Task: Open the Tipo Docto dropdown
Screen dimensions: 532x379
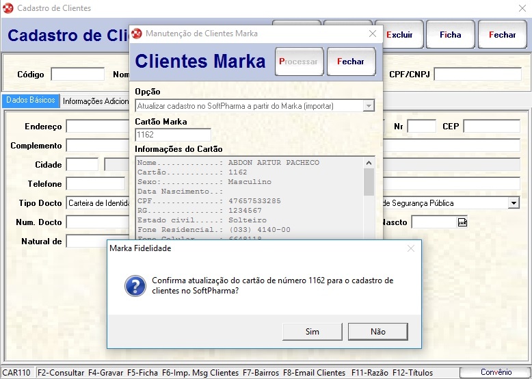Action: (x=98, y=203)
